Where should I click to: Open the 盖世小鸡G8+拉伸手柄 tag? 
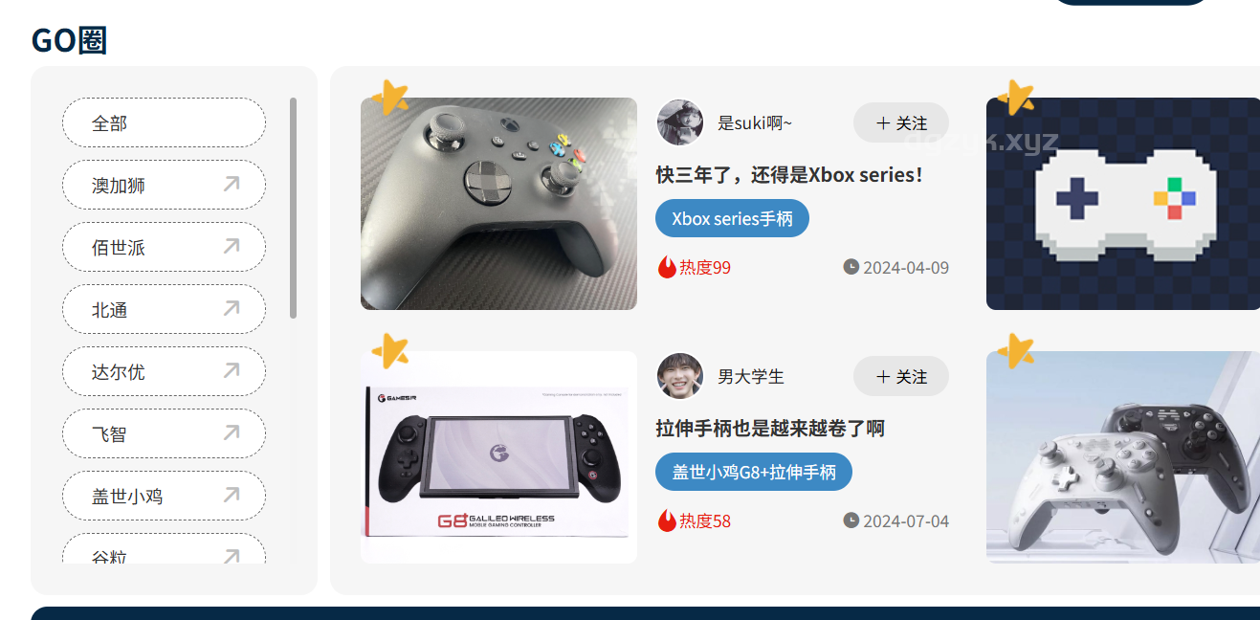coord(754,472)
